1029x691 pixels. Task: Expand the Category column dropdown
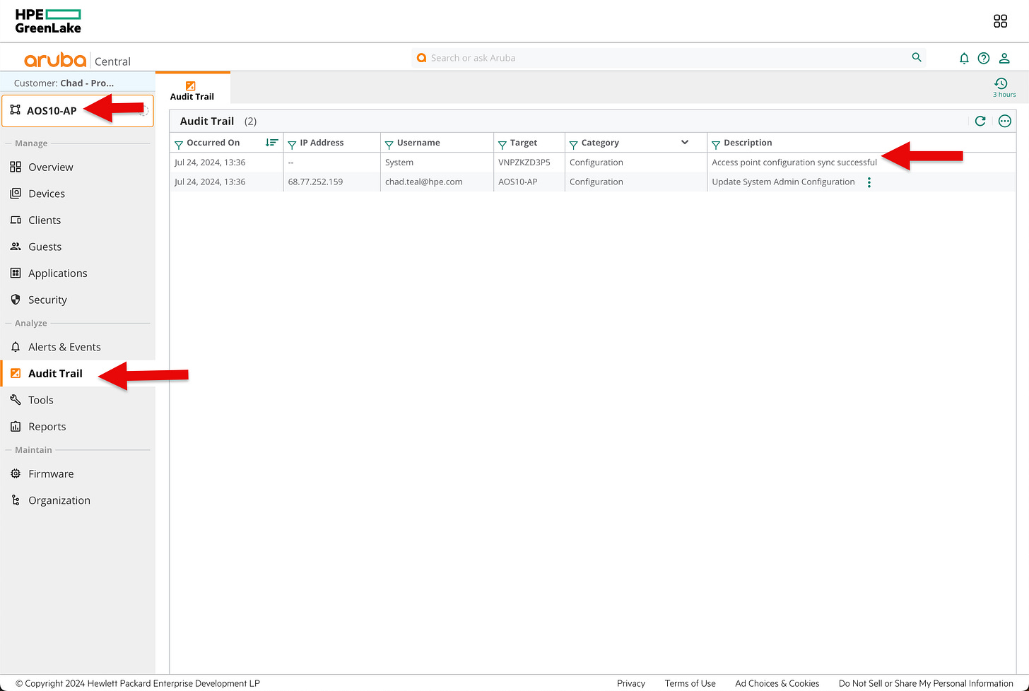[684, 142]
